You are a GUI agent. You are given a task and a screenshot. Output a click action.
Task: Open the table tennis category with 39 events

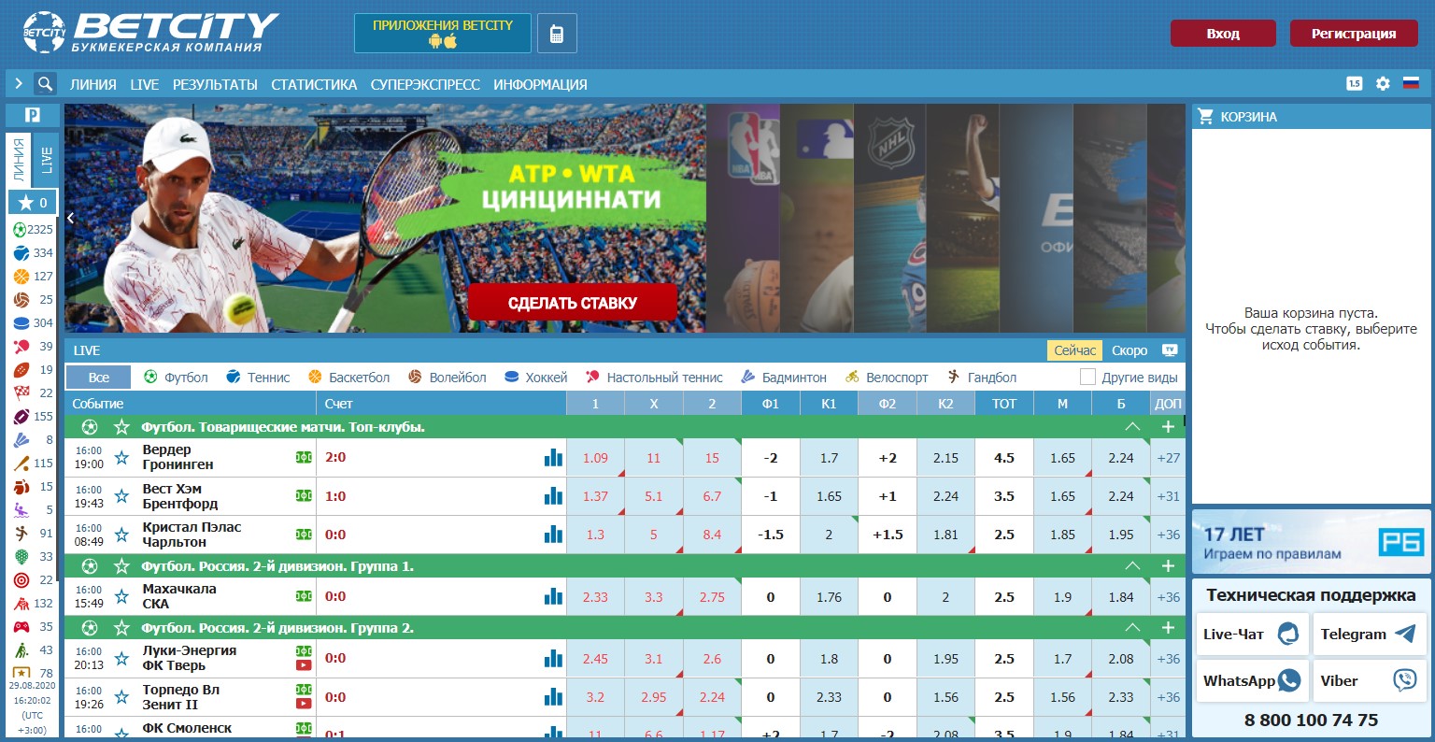(33, 346)
